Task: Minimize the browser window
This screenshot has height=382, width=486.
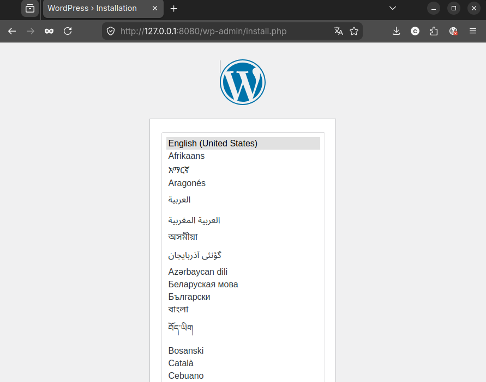Action: 434,8
